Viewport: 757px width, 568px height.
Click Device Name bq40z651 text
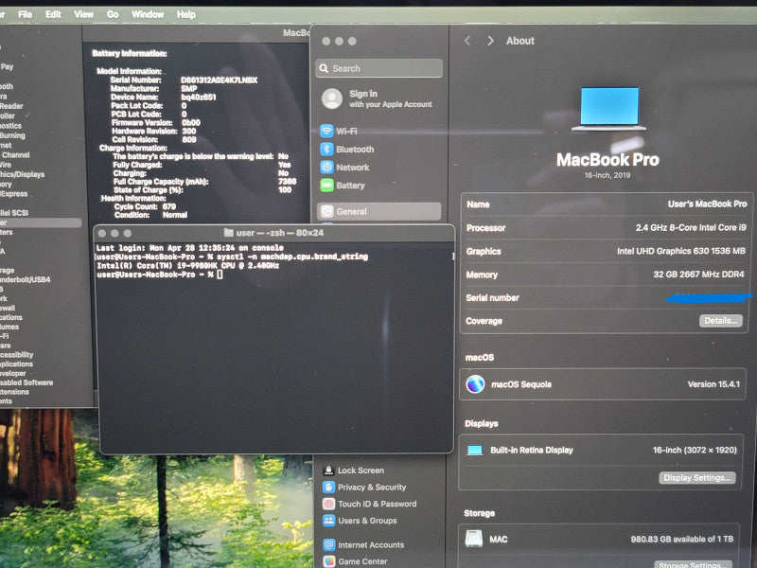[x=199, y=98]
